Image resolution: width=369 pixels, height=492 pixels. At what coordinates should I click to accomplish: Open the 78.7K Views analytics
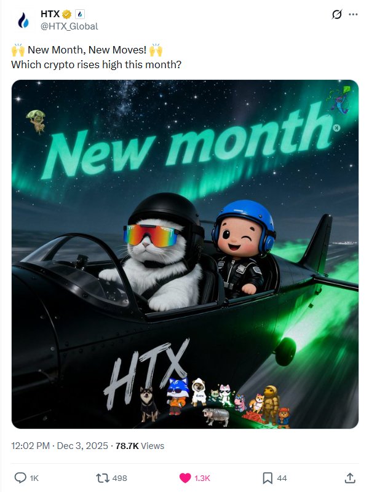tap(140, 446)
